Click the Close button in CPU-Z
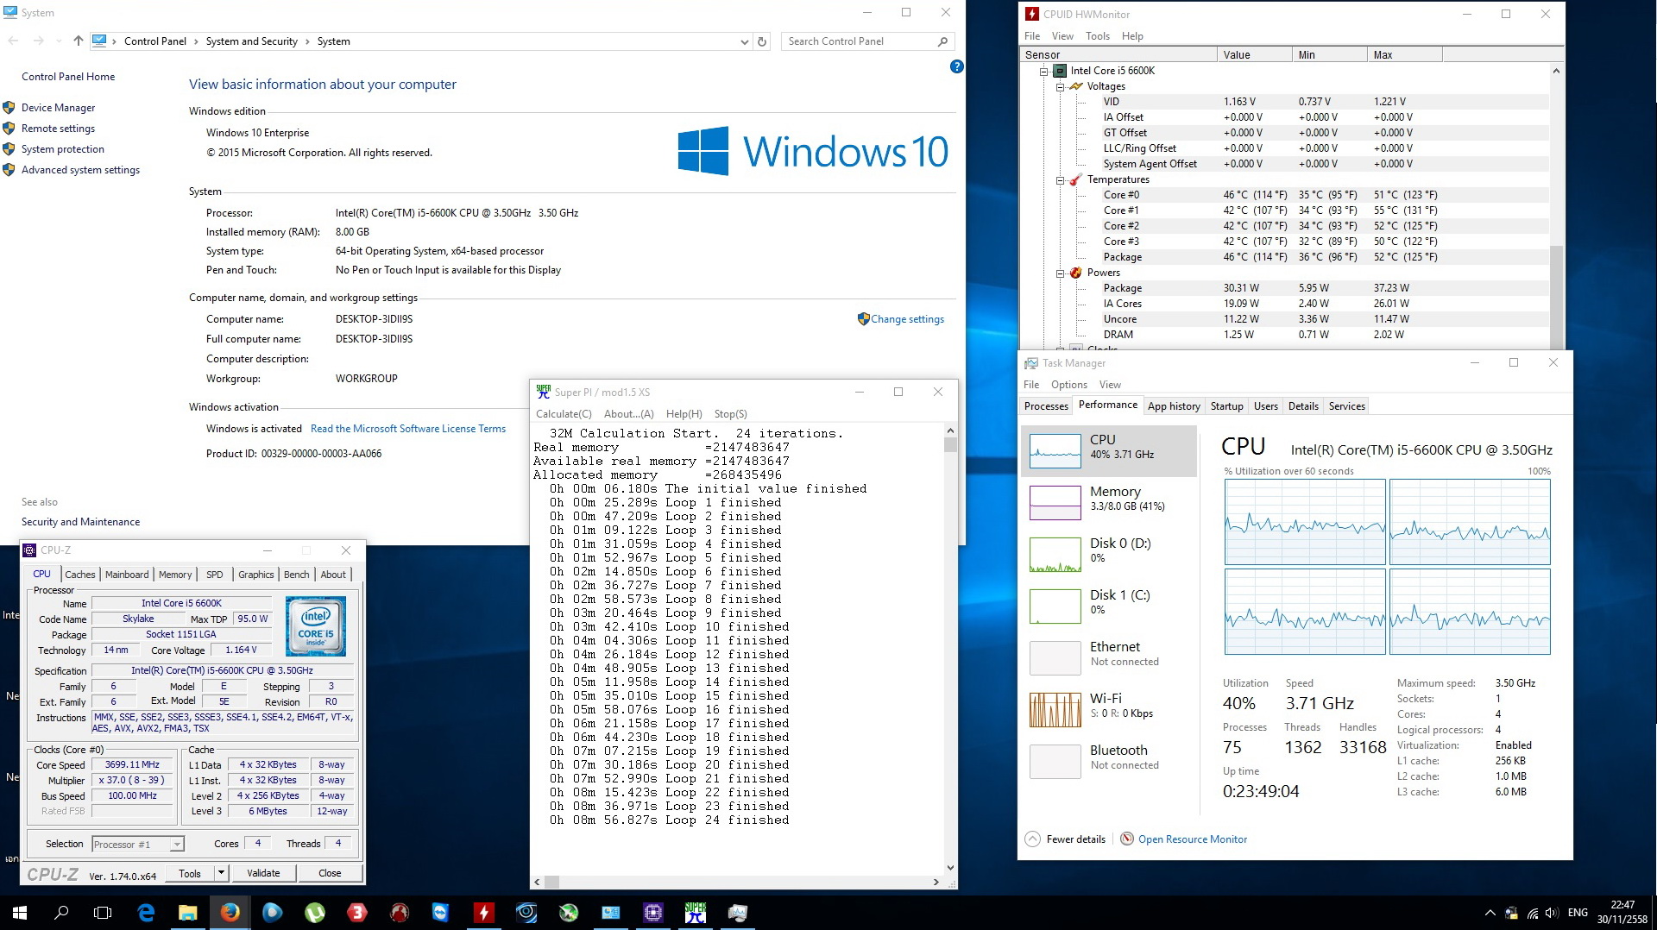Viewport: 1657px width, 930px height. [330, 873]
